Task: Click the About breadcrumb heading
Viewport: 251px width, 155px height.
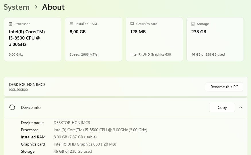Action: pyautogui.click(x=53, y=7)
